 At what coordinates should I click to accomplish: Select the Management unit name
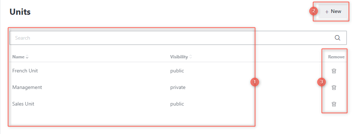27,88
